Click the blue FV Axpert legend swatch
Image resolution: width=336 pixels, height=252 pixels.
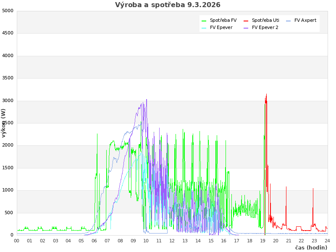click(288, 21)
